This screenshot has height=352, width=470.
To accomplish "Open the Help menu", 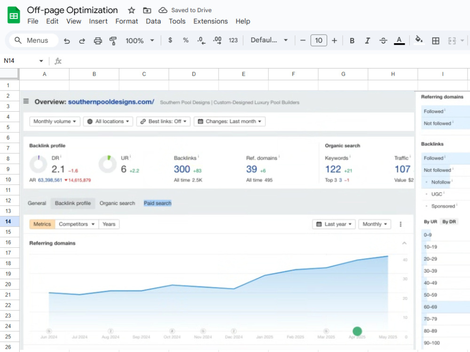I will click(243, 21).
